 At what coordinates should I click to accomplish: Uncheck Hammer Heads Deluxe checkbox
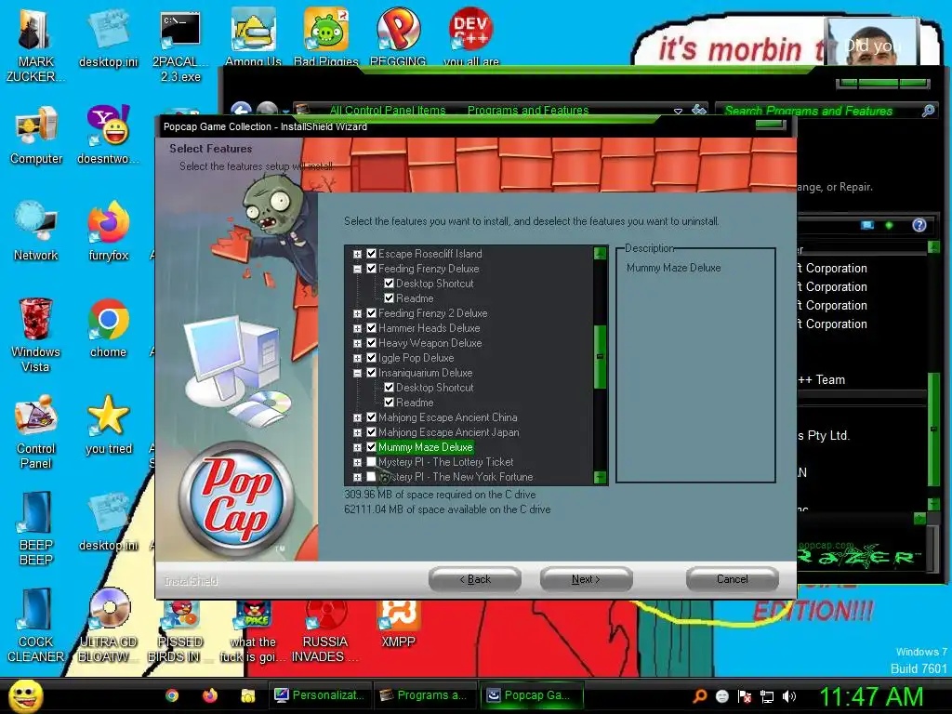(372, 328)
